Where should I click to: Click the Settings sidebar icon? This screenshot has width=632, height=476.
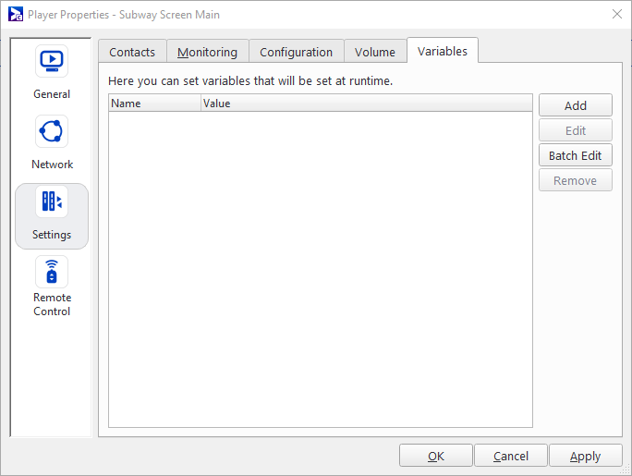tap(52, 215)
